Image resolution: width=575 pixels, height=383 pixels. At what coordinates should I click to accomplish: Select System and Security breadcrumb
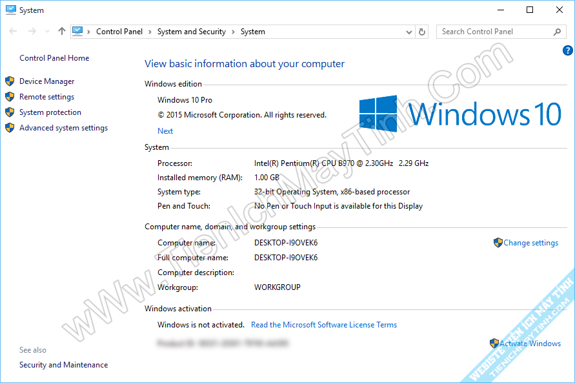click(x=192, y=32)
